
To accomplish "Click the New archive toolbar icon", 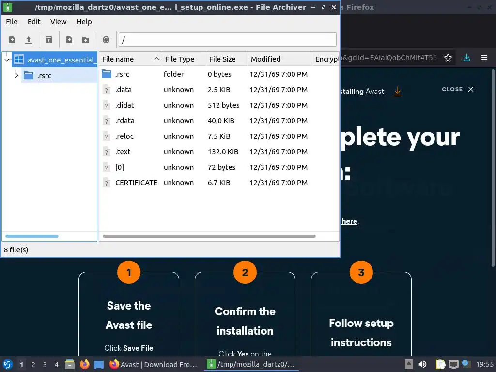I will 12,40.
